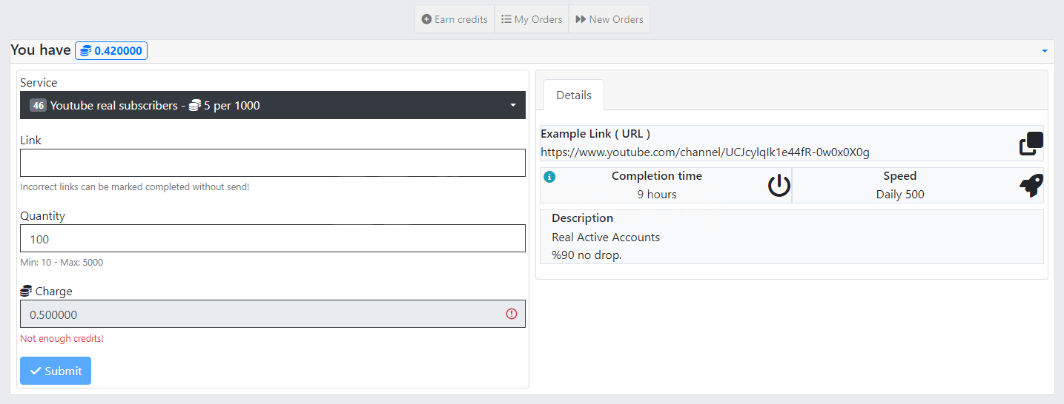Click the Charge field showing 0.500000
The image size is (1064, 404).
(260, 314)
